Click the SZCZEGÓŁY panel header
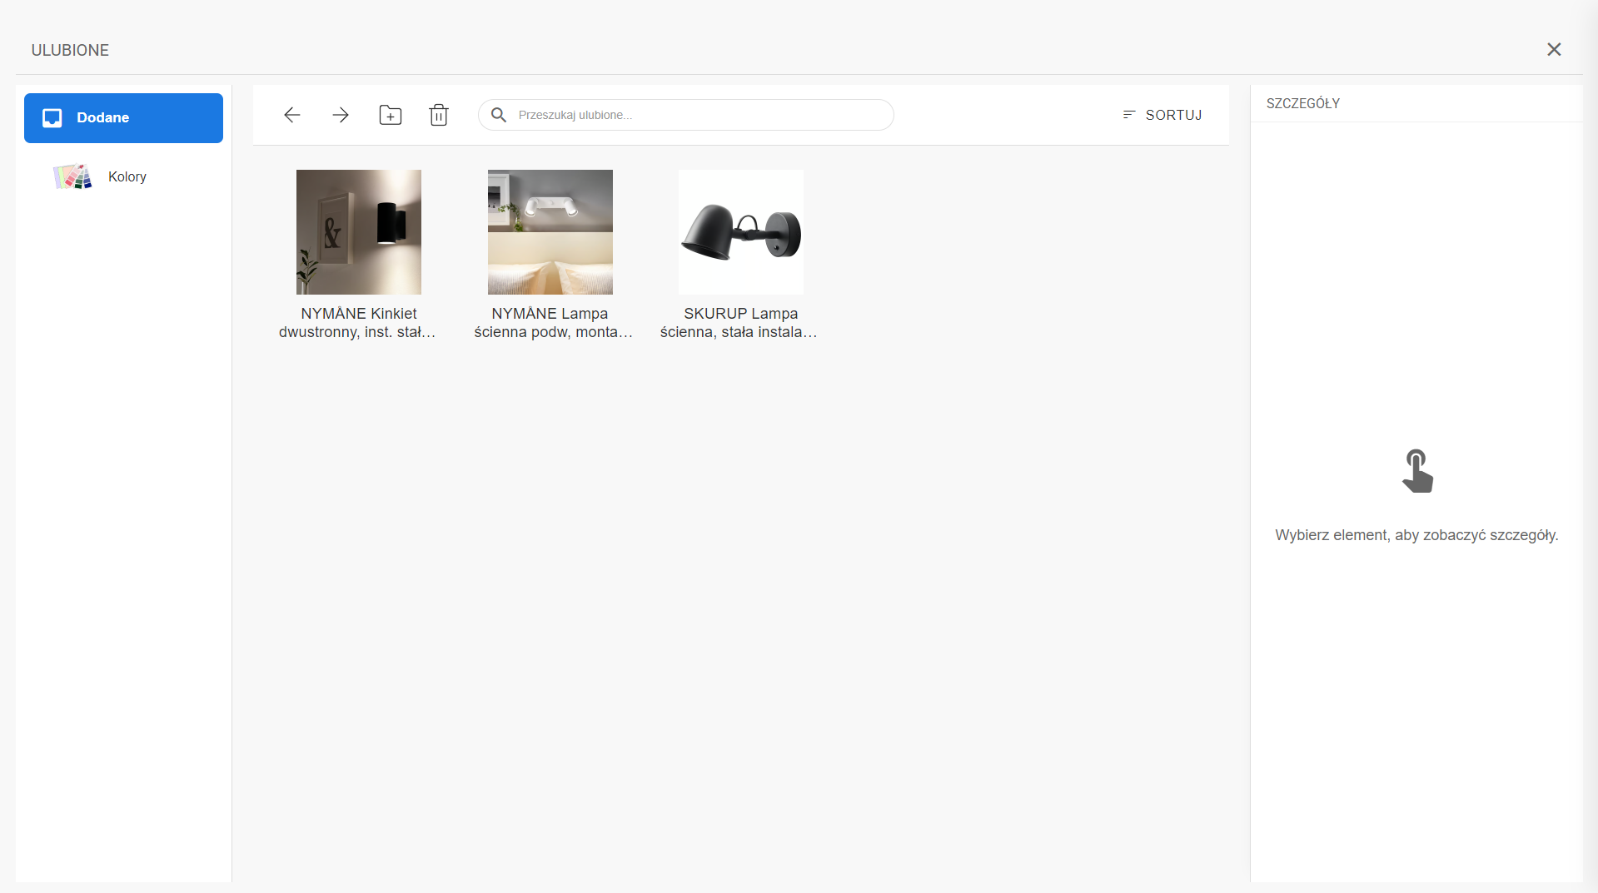The width and height of the screenshot is (1598, 893). [1303, 103]
